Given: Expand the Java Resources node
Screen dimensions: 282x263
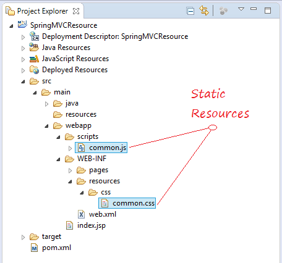Looking at the screenshot, I should click(x=23, y=48).
